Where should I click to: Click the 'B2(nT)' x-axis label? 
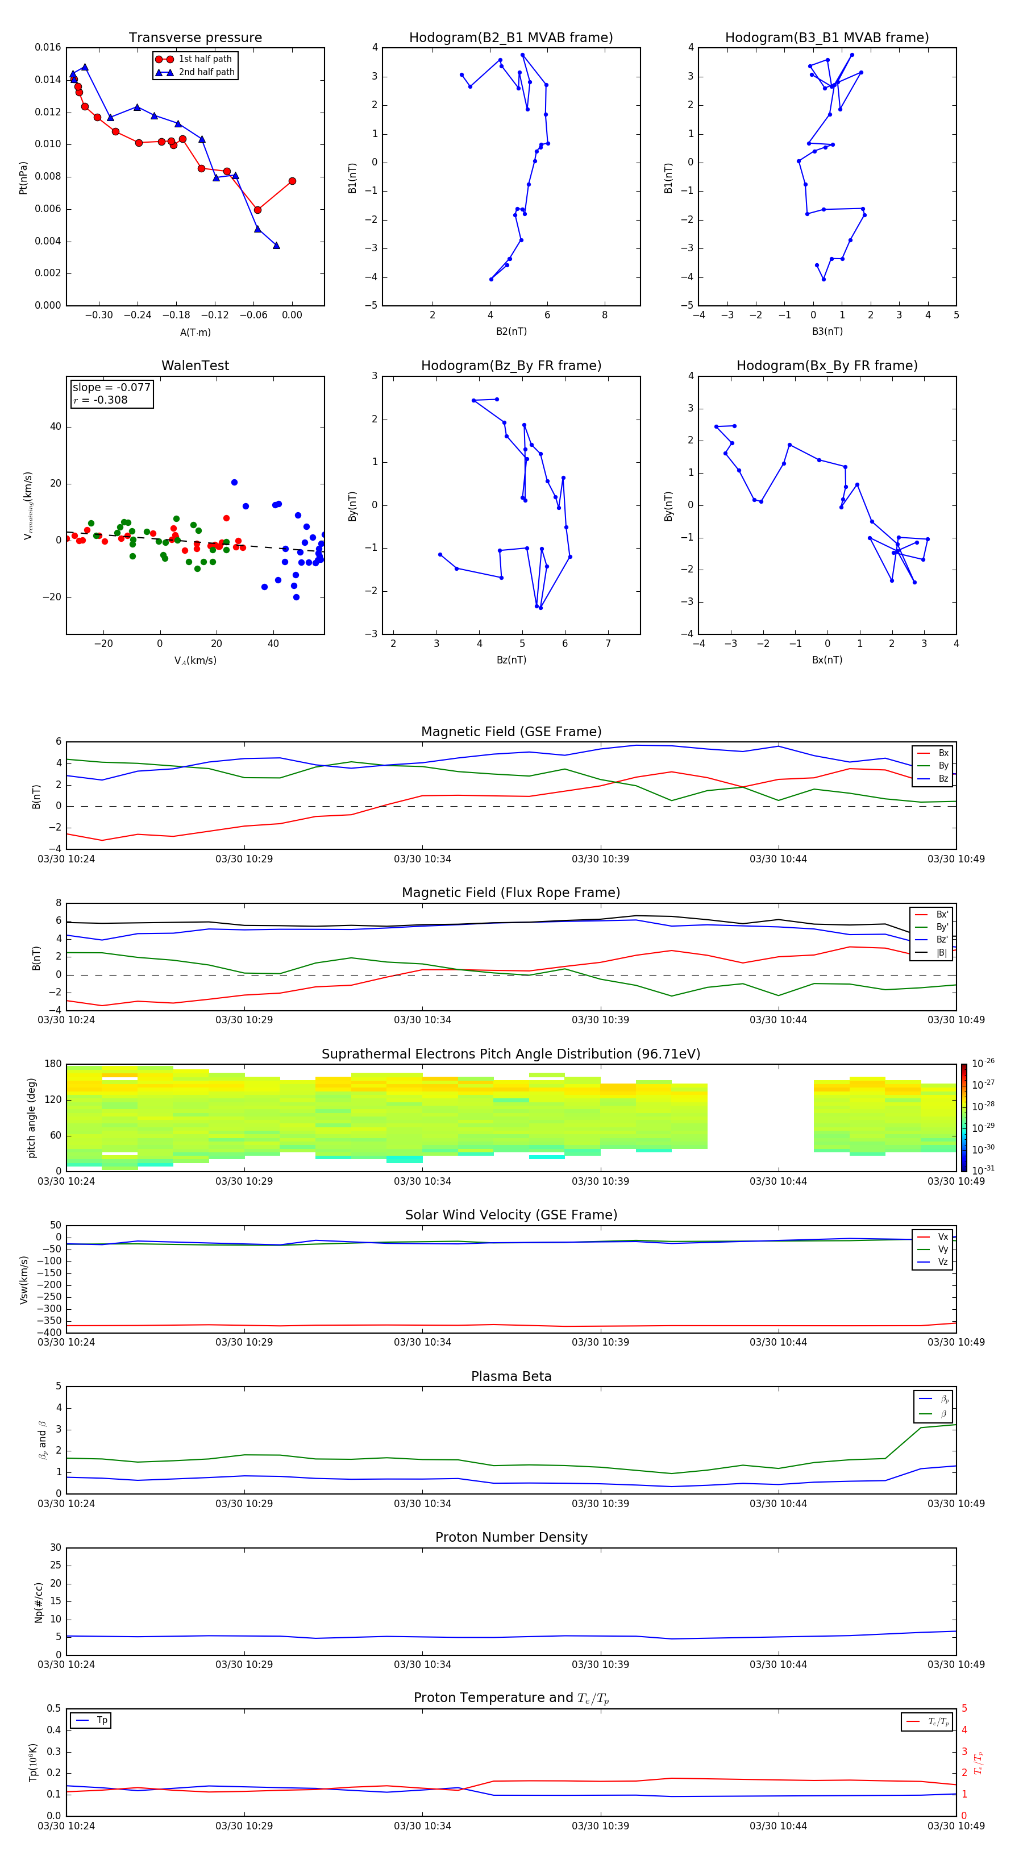[x=511, y=331]
